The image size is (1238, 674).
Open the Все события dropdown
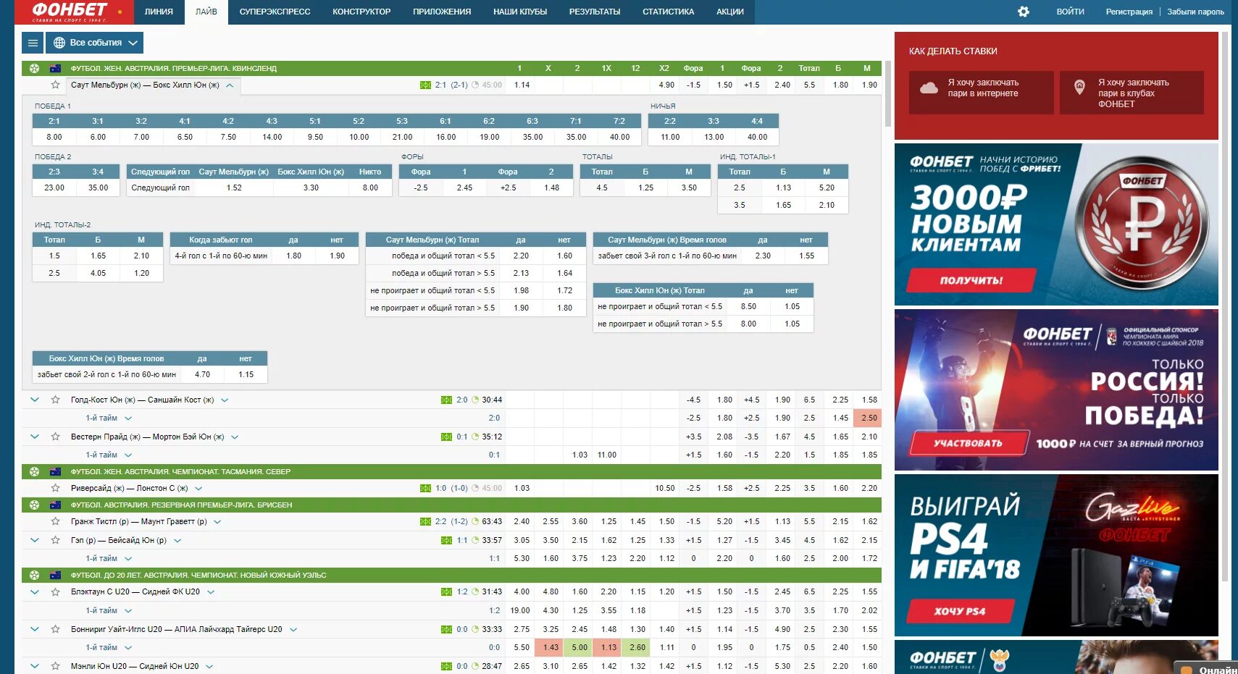[95, 43]
